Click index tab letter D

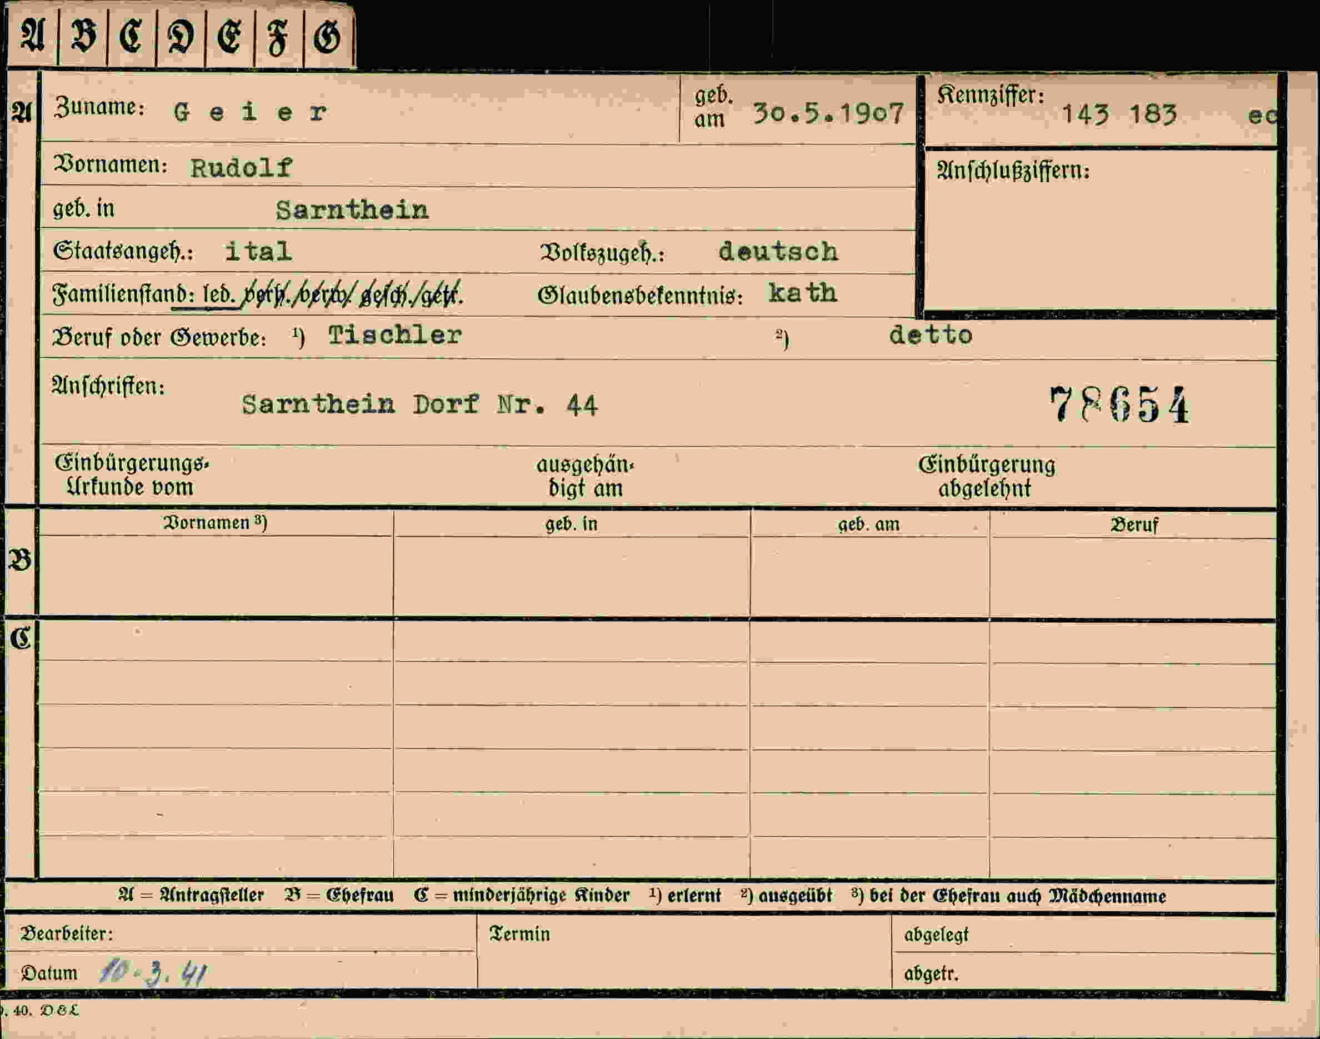click(x=181, y=37)
